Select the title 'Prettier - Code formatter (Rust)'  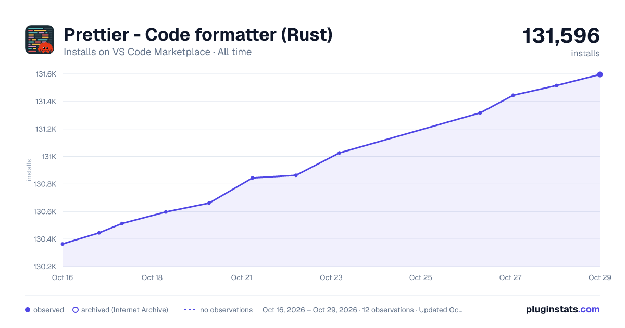(198, 35)
